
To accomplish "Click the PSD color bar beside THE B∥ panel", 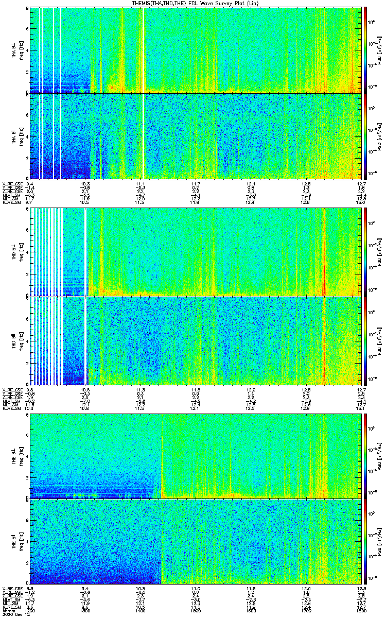I will (365, 541).
